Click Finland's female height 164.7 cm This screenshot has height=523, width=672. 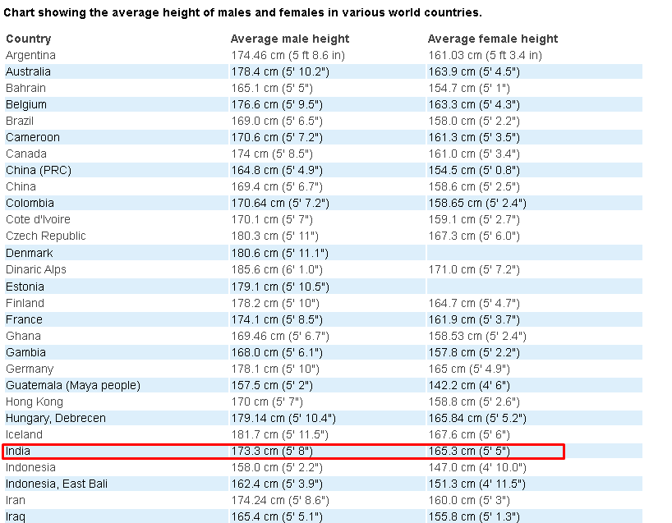[474, 303]
